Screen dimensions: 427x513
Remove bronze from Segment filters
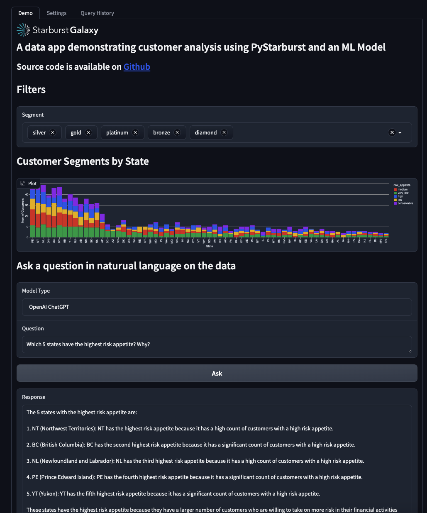click(x=177, y=132)
